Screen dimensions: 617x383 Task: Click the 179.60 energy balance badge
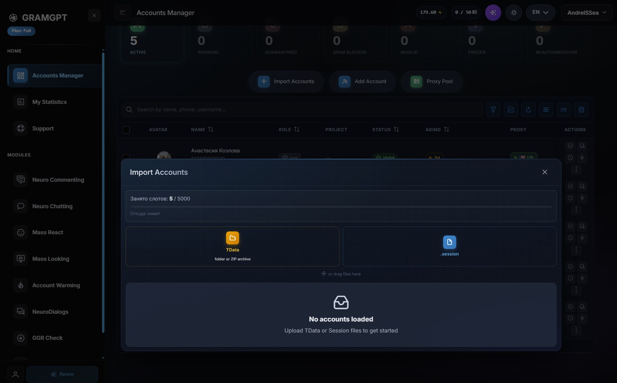click(x=431, y=13)
